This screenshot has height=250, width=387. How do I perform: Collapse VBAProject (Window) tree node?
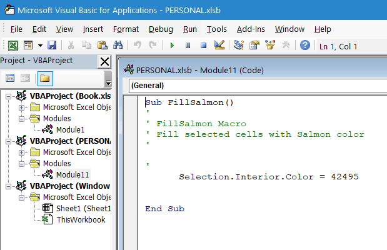[8, 186]
